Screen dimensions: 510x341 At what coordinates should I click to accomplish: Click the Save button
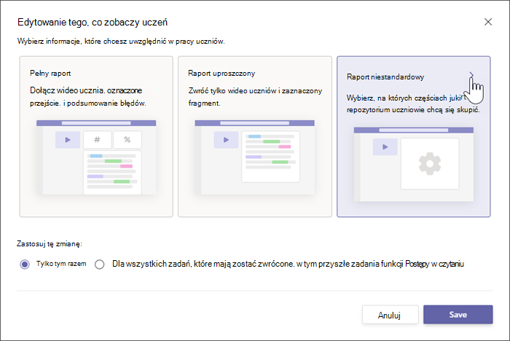pos(458,314)
